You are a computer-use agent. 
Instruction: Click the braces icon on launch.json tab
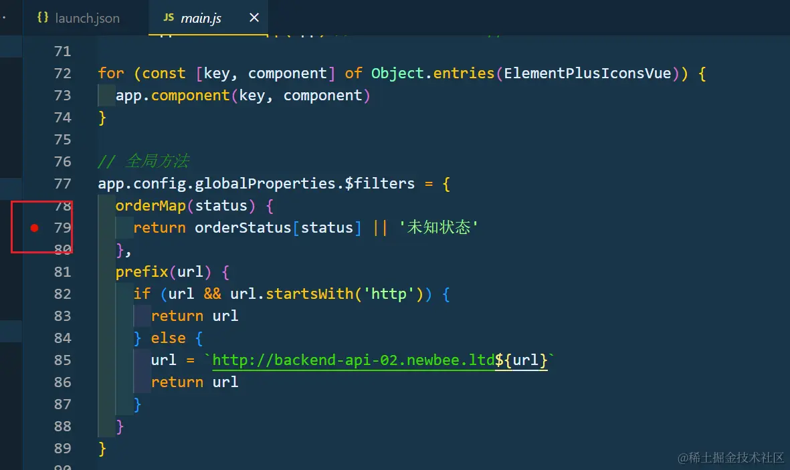click(43, 17)
